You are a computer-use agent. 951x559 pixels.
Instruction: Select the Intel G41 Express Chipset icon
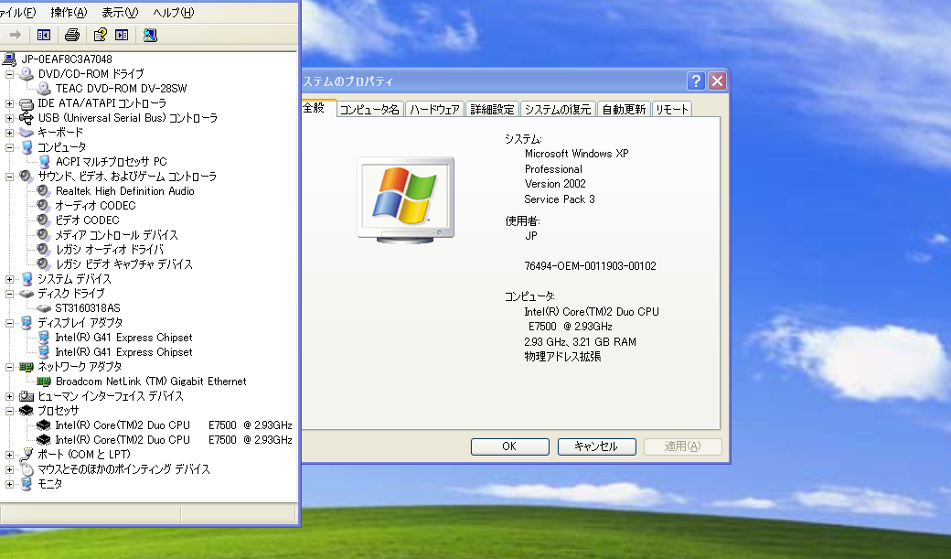(43, 338)
